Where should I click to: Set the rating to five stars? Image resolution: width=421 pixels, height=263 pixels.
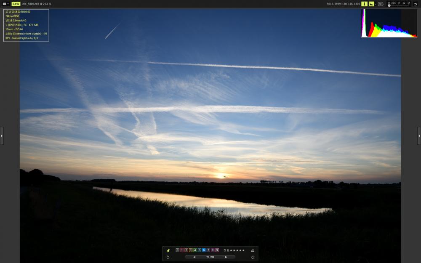243,250
